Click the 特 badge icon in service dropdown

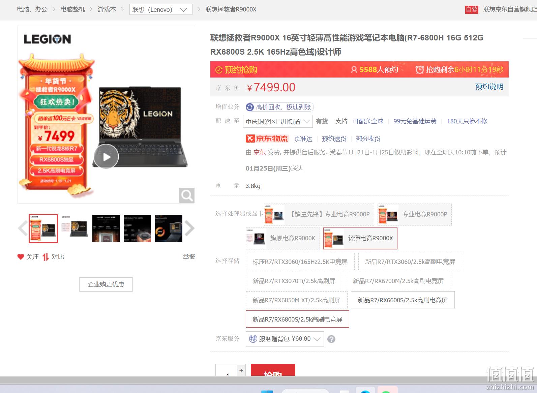pos(253,339)
